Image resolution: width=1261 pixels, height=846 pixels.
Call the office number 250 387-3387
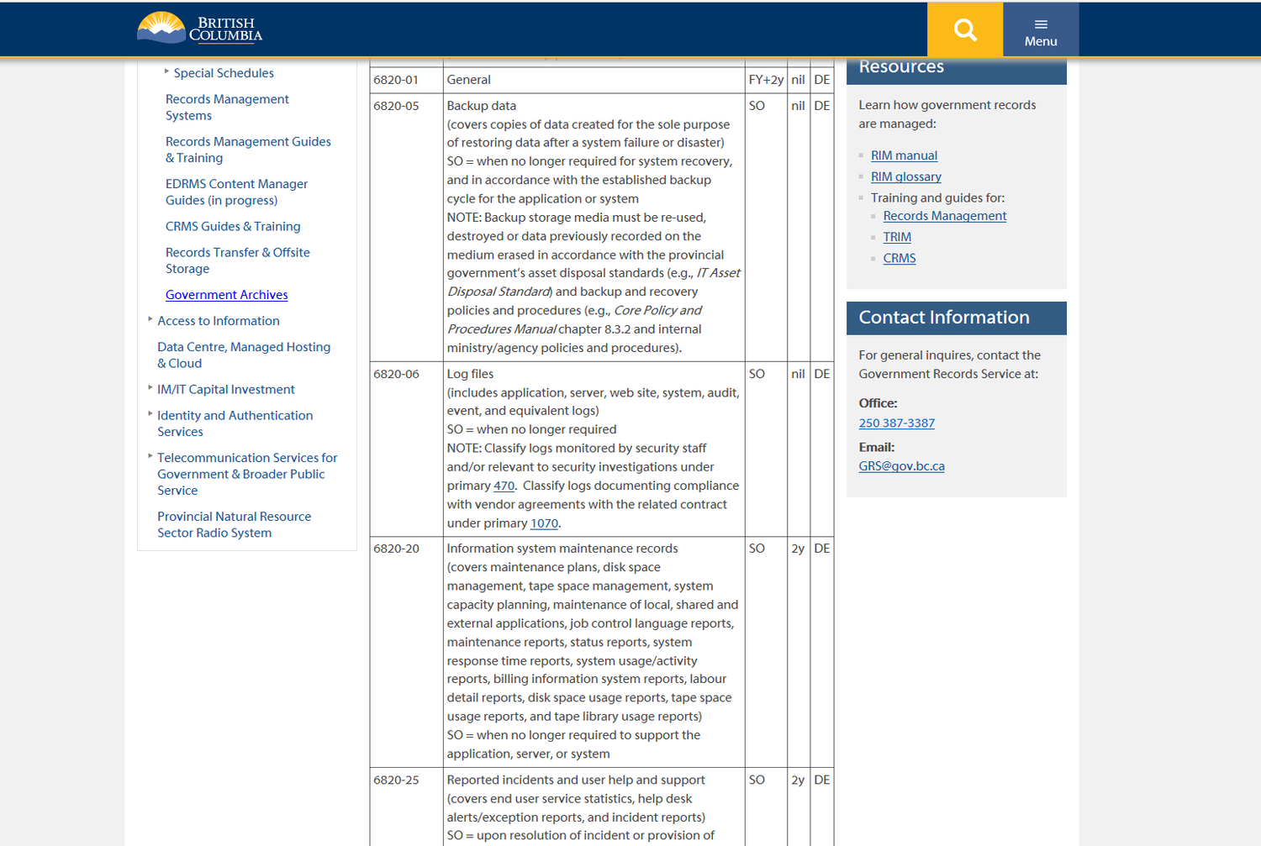[x=896, y=423]
